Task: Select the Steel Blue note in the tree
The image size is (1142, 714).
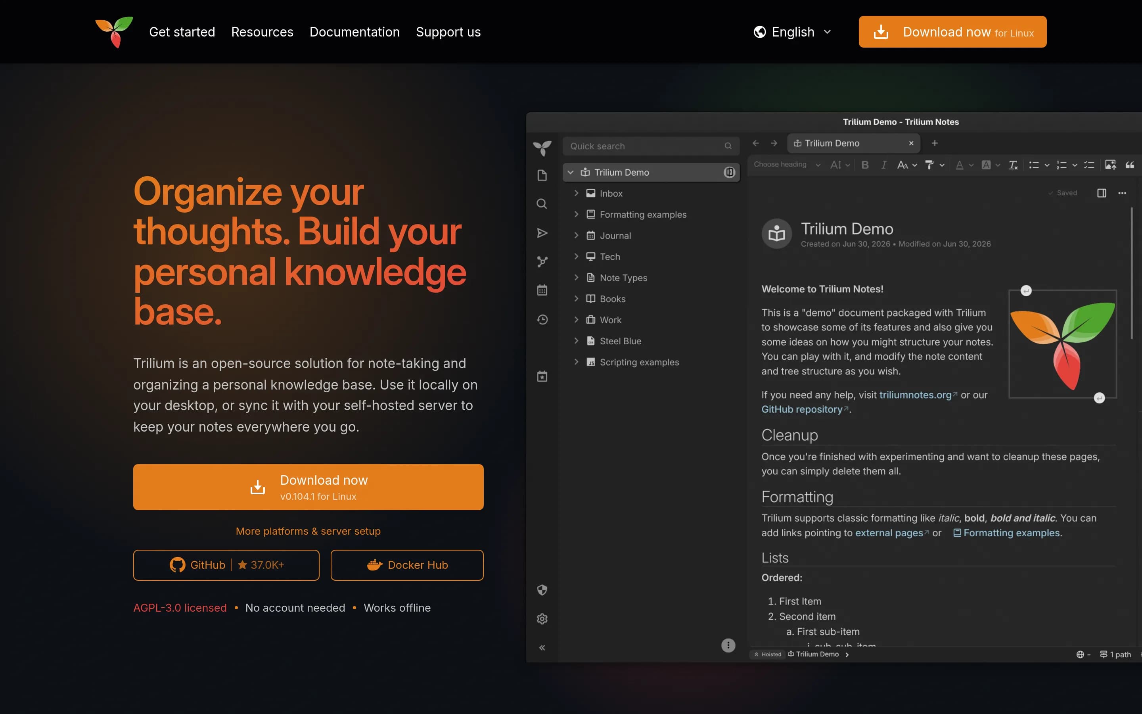Action: click(x=620, y=341)
